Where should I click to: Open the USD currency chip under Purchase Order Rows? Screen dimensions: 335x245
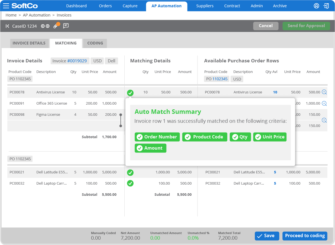(237, 79)
